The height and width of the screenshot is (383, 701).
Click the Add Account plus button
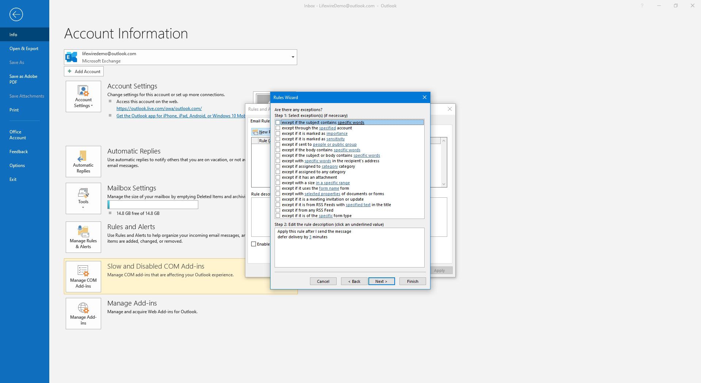[x=84, y=72]
